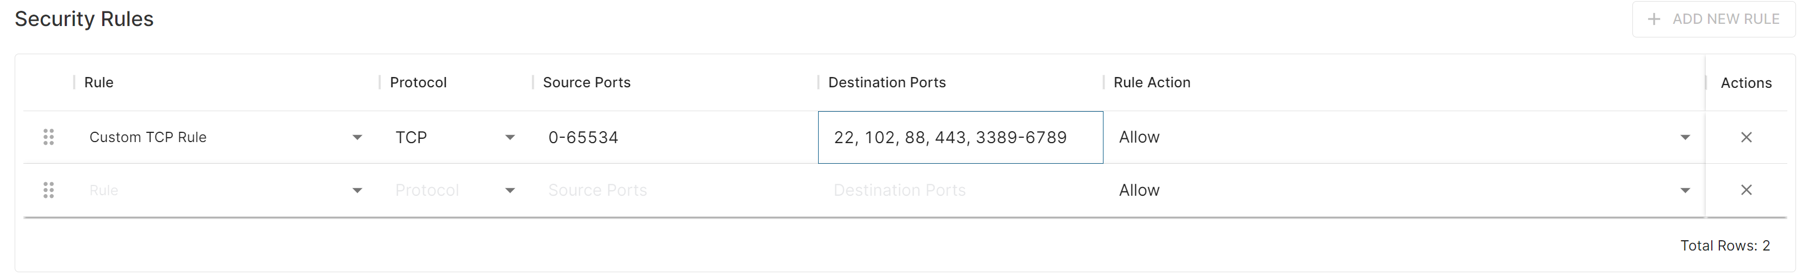Image resolution: width=1802 pixels, height=276 pixels.
Task: Click the Destination Ports column header
Action: [887, 82]
